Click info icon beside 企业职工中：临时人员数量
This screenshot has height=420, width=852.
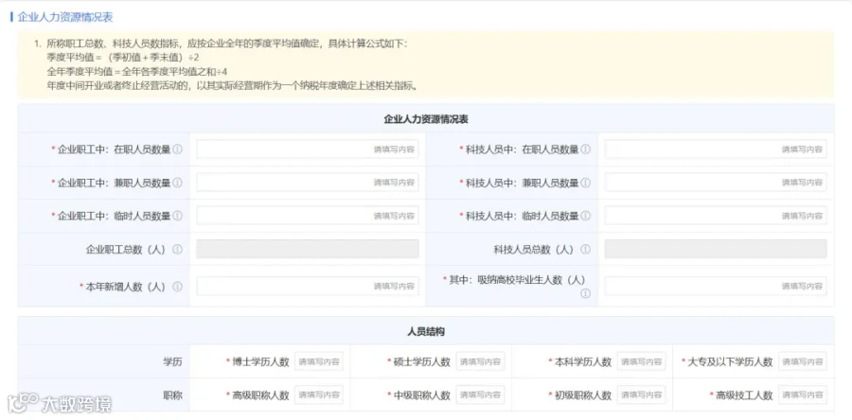pos(178,216)
